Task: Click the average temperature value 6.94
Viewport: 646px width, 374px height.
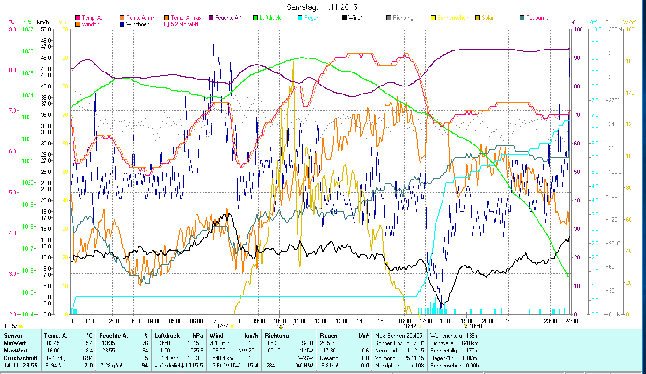Action: pos(88,358)
